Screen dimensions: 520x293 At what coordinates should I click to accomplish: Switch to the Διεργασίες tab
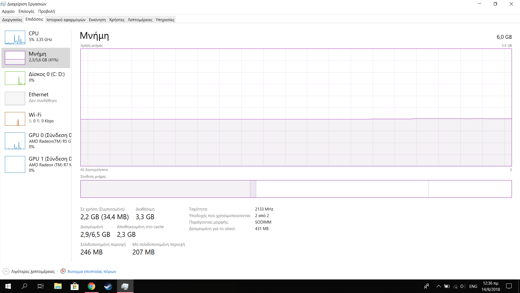coord(12,20)
